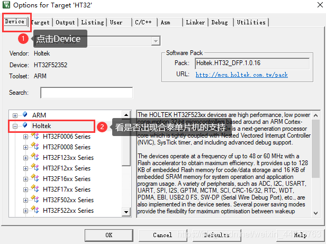The image size is (326, 244).
Task: Click the Holtek vendor diamond icon
Action: [25, 125]
